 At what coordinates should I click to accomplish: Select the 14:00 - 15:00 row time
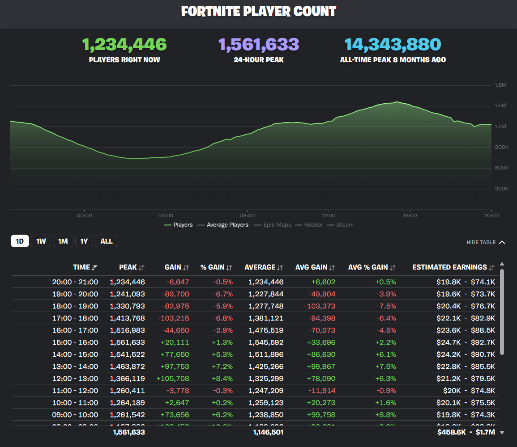point(75,354)
